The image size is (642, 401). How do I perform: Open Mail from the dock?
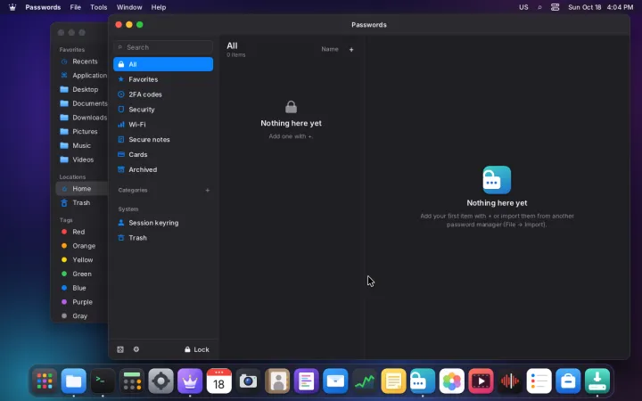(335, 381)
